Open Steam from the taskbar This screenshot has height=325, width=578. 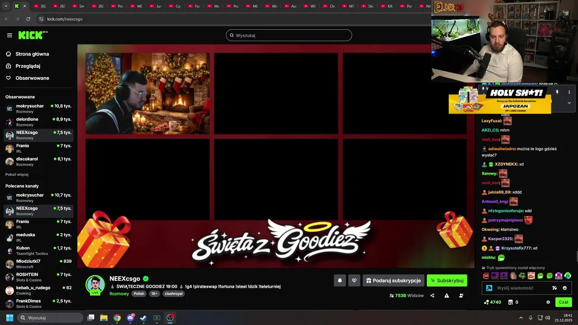tap(143, 318)
